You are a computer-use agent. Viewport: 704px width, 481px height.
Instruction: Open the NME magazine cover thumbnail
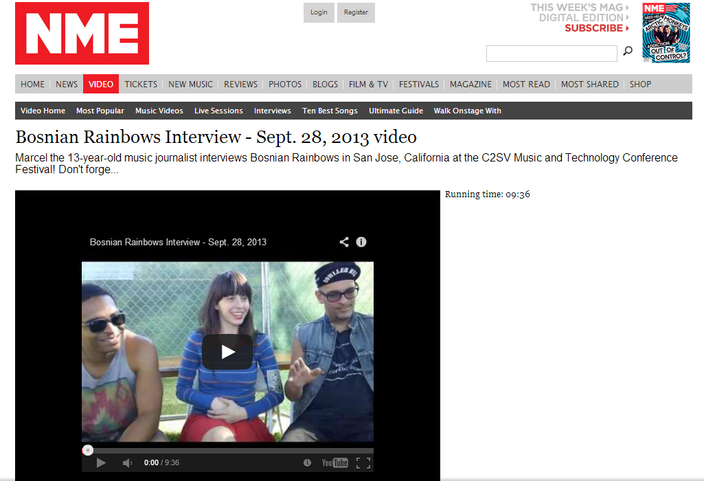pos(666,32)
